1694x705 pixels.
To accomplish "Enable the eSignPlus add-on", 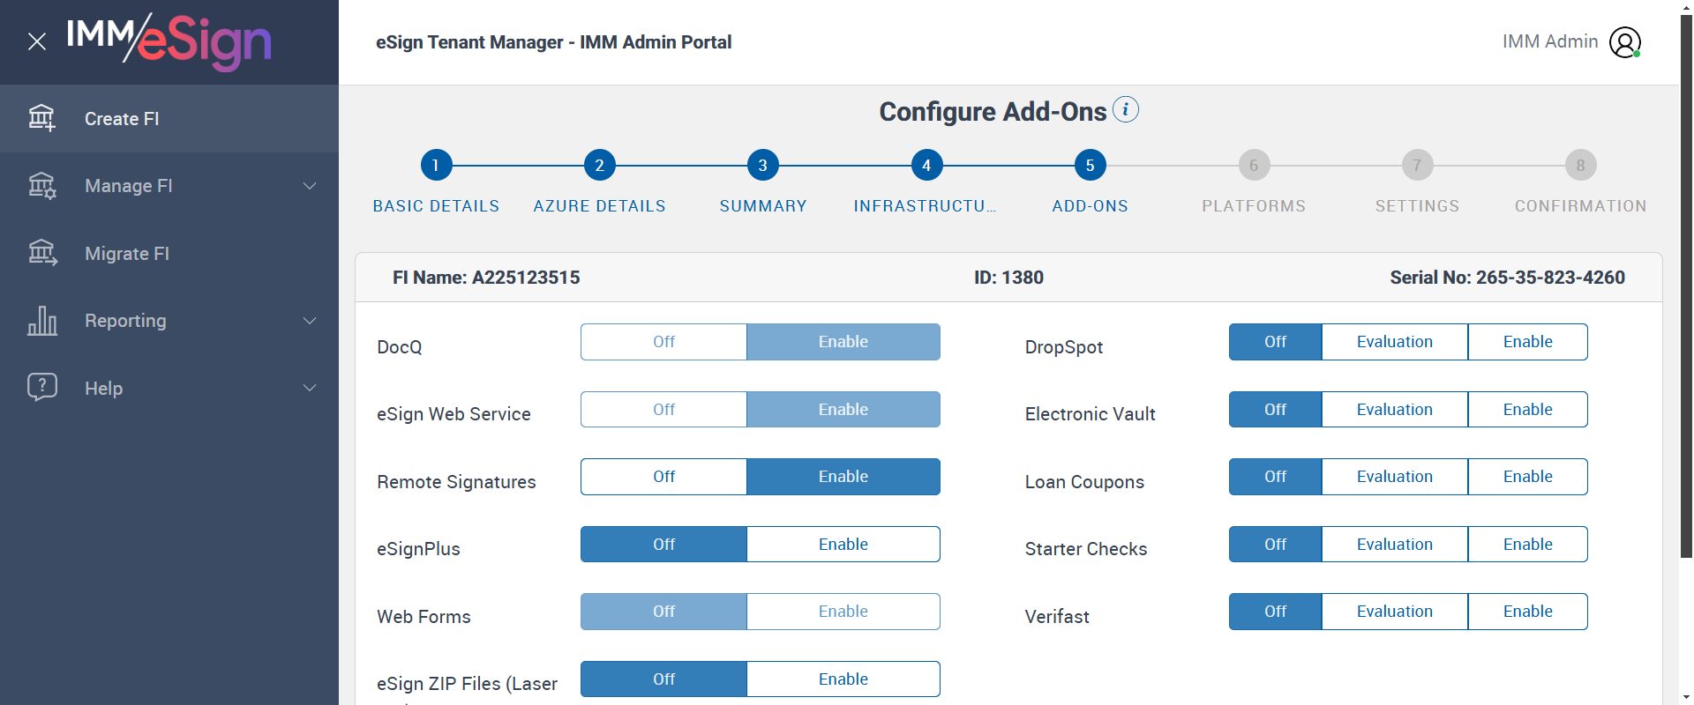I will click(x=843, y=545).
